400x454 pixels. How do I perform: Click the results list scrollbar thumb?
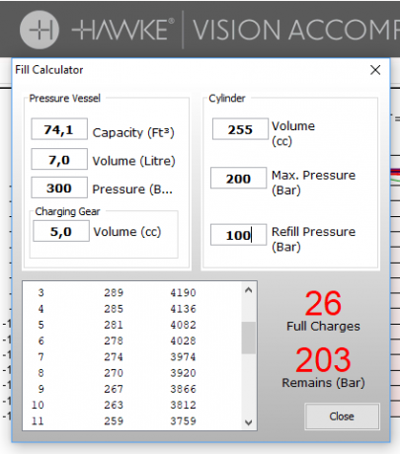pos(249,338)
